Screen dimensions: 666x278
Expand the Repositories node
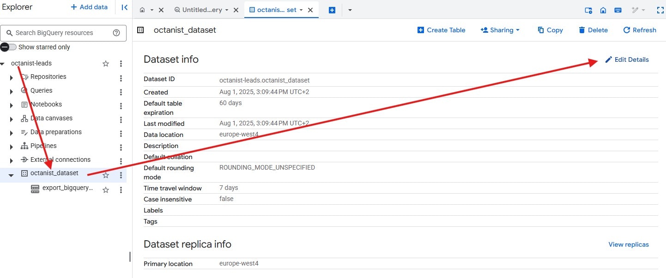[12, 78]
